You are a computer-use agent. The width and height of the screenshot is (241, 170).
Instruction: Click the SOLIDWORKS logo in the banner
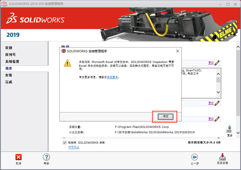35,18
